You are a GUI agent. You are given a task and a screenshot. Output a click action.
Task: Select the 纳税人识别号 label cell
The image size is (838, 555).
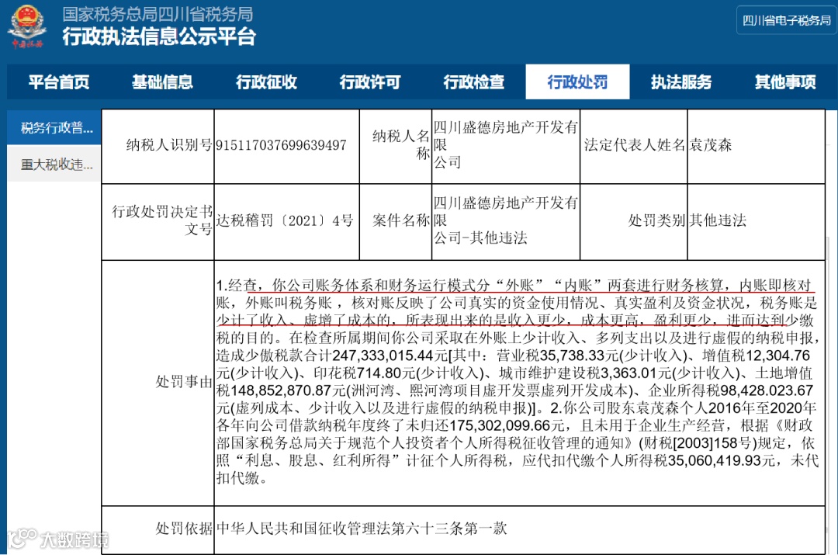(158, 147)
